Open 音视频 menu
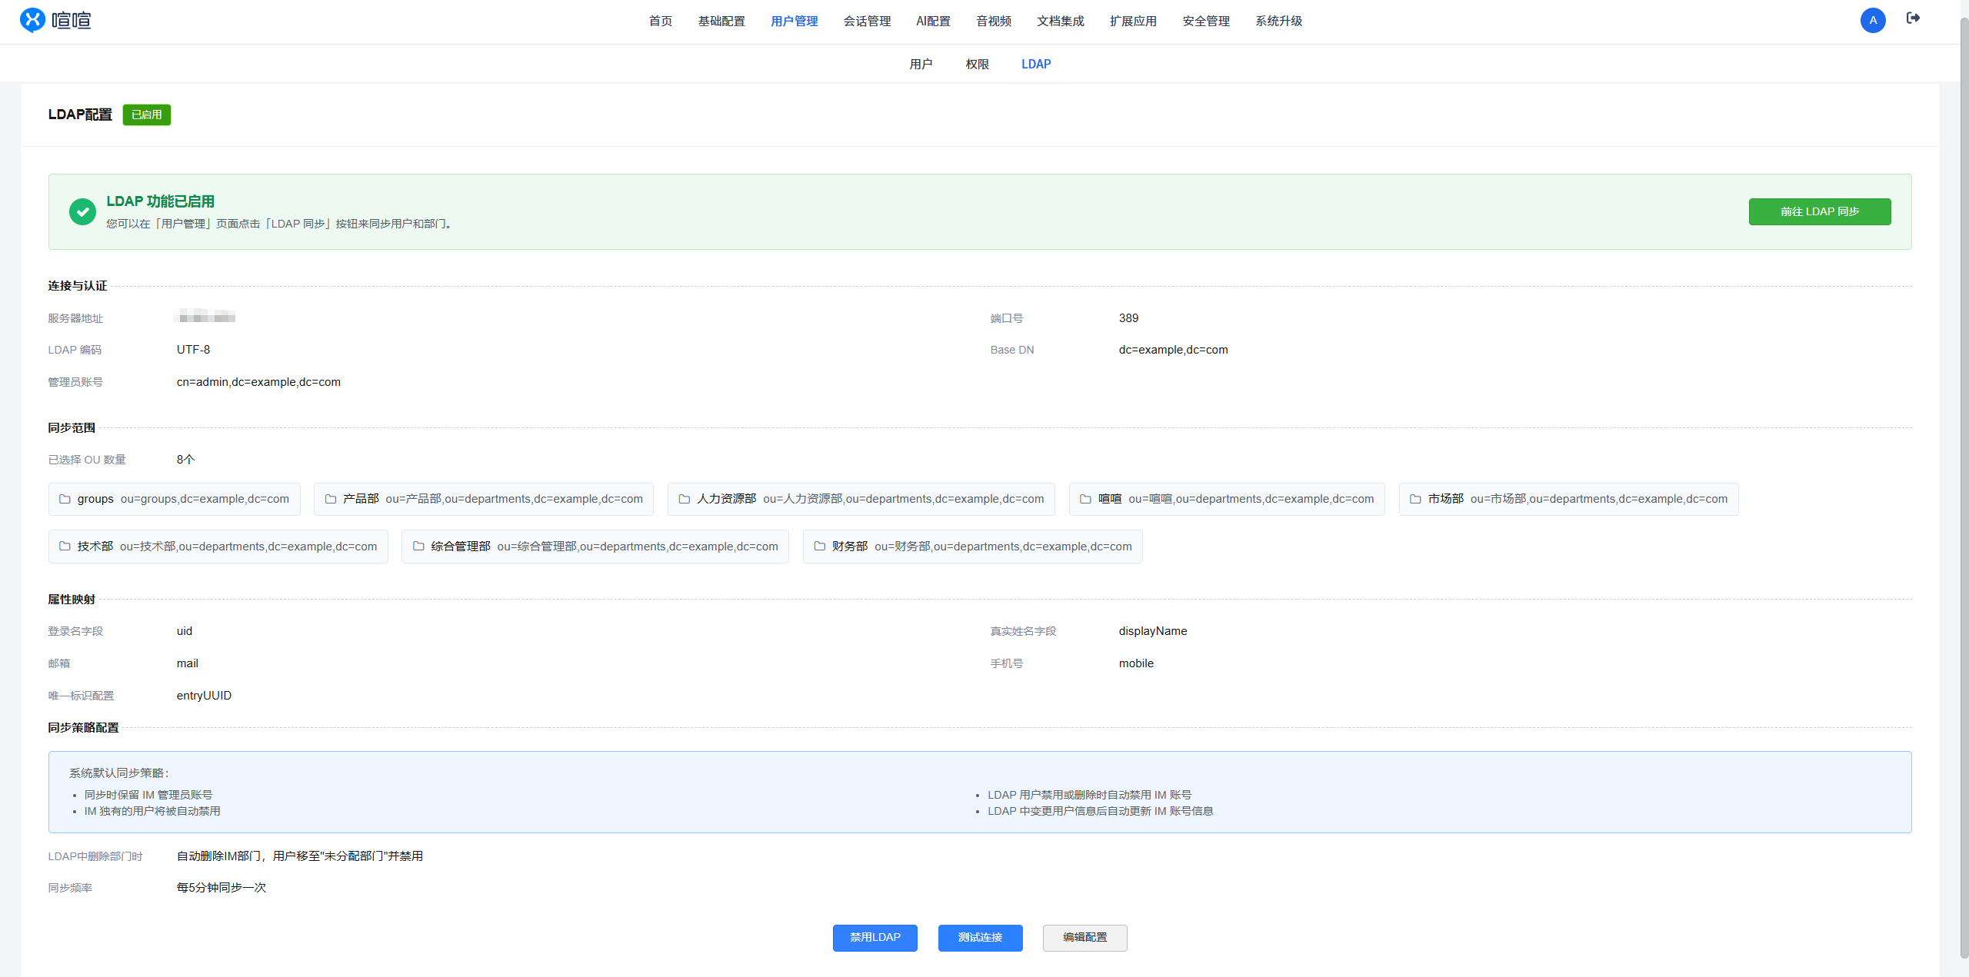The height and width of the screenshot is (977, 1969). tap(994, 22)
